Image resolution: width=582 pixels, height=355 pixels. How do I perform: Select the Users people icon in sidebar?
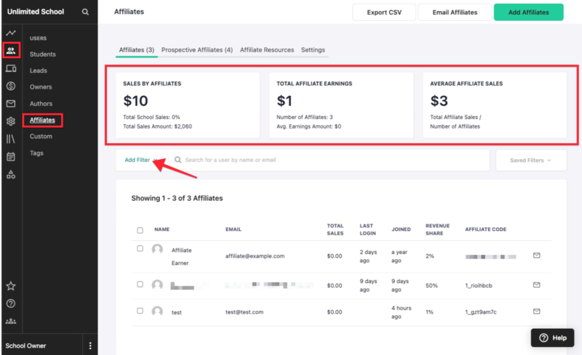click(11, 50)
